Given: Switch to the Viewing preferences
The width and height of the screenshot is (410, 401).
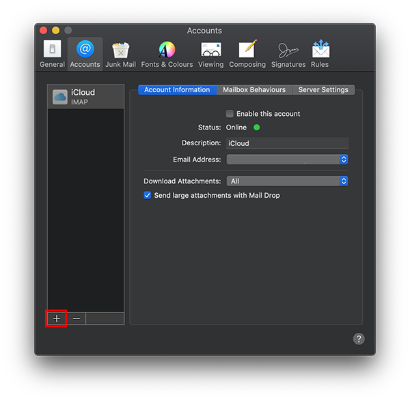Looking at the screenshot, I should tap(210, 54).
